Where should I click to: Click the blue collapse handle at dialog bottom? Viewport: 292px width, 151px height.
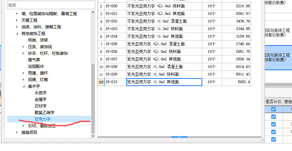coord(179,137)
